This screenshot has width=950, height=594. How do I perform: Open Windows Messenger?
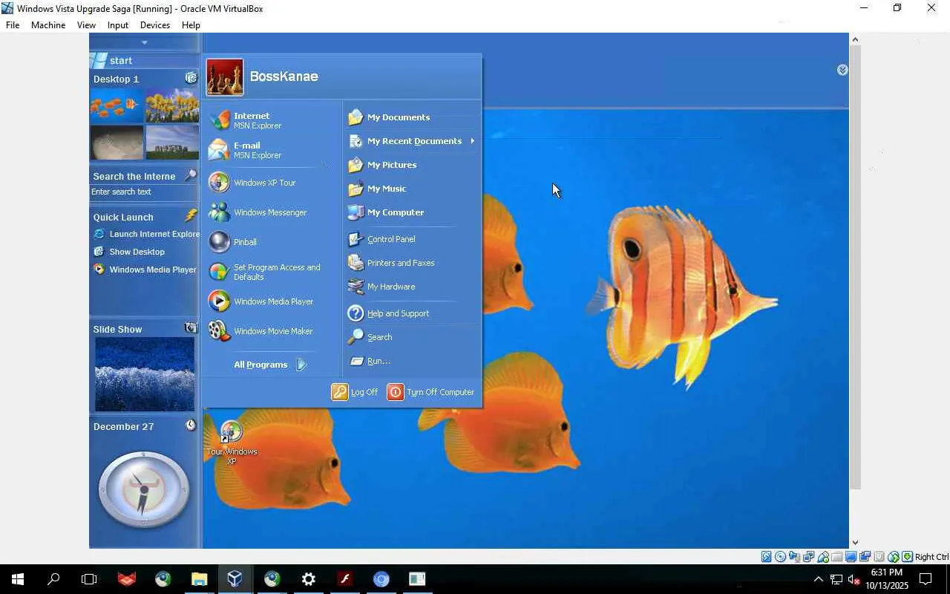pos(271,212)
